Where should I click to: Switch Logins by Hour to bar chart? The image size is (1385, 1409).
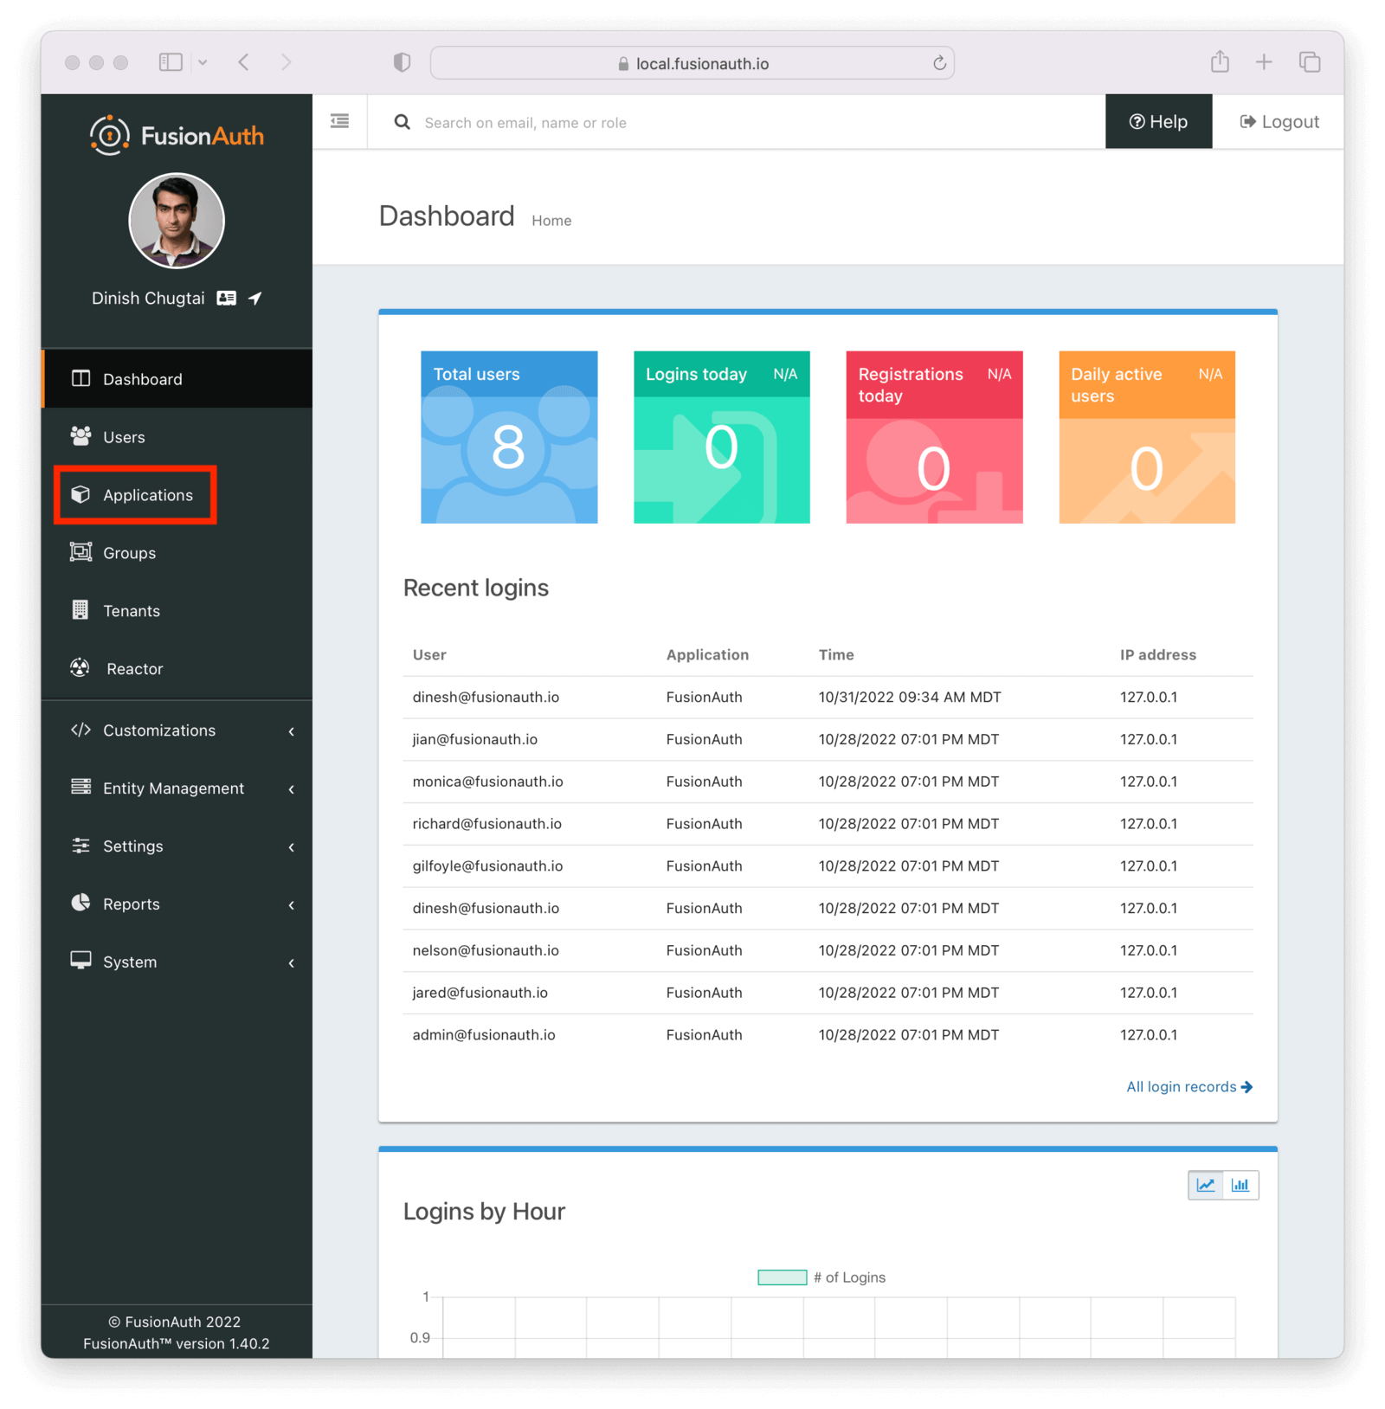[1240, 1185]
